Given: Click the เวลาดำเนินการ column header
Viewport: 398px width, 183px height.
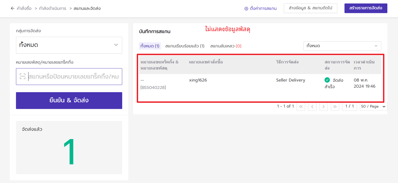Looking at the screenshot, I should coord(364,65).
